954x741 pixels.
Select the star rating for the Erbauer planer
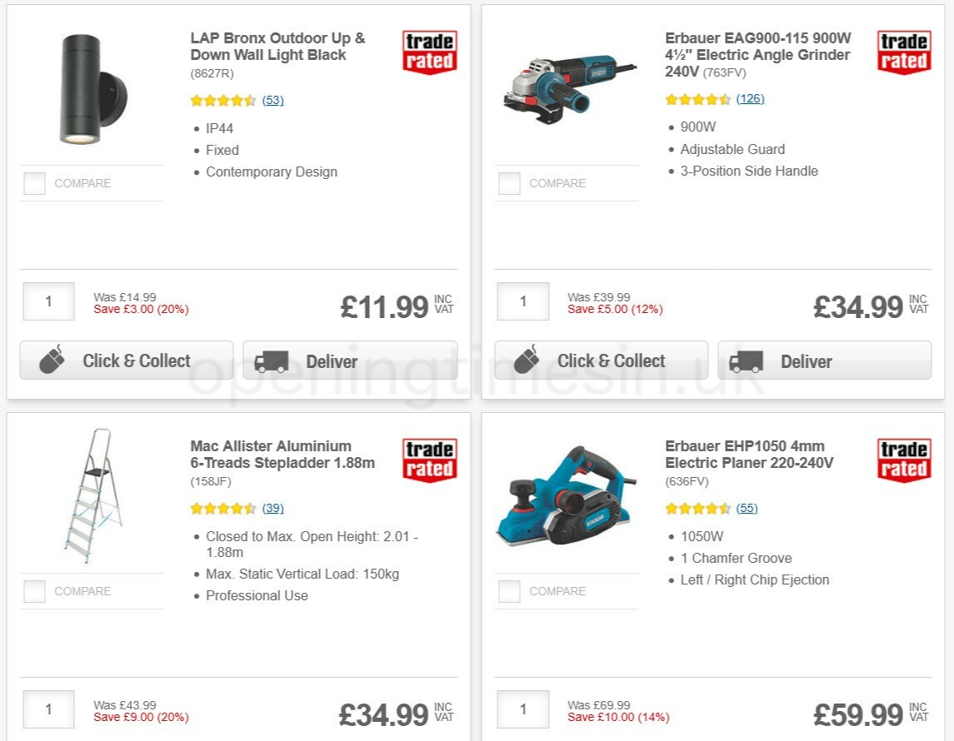(x=698, y=507)
